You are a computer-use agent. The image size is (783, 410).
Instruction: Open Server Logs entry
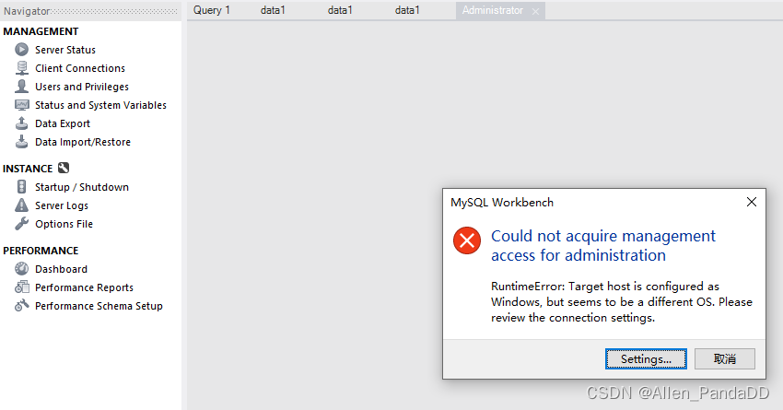[x=62, y=205]
